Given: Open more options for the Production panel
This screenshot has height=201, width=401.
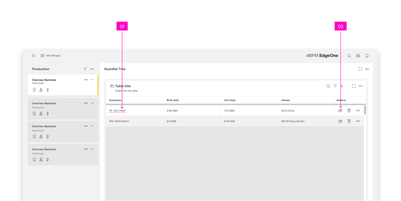Looking at the screenshot, I should (x=92, y=69).
